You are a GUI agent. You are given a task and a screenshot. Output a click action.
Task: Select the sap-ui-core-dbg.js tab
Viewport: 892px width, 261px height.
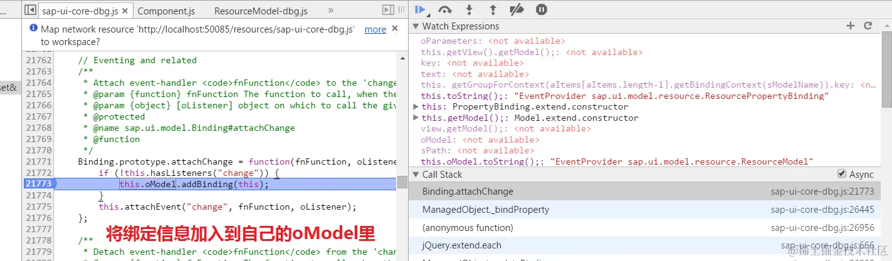pos(80,11)
